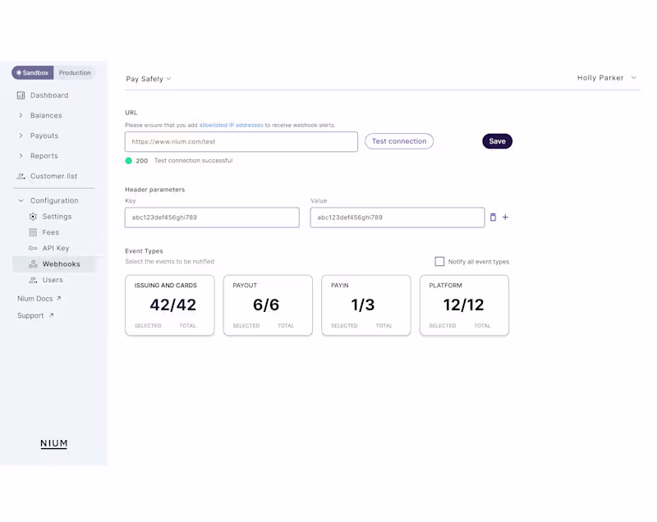Screen dimensions: 657x522
Task: Click the 'Event Types' heading
Action: click(144, 251)
